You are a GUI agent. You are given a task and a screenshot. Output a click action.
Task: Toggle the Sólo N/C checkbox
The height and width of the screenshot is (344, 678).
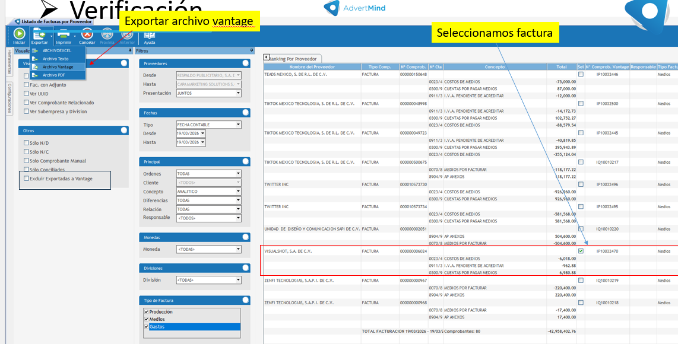click(x=26, y=152)
